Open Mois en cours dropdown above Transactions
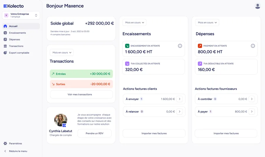The height and width of the screenshot is (157, 265). [62, 53]
